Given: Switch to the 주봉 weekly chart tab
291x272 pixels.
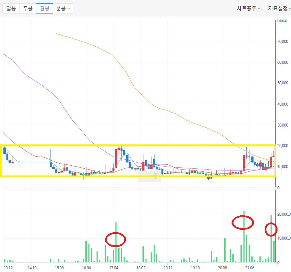Looking at the screenshot, I should (28, 8).
